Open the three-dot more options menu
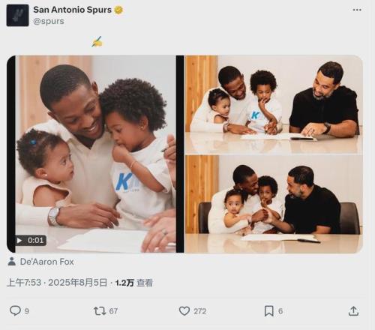Image resolution: width=375 pixels, height=330 pixels. (x=357, y=10)
